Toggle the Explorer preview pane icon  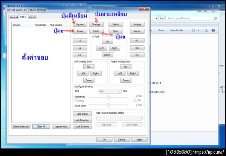pyautogui.click(x=205, y=30)
